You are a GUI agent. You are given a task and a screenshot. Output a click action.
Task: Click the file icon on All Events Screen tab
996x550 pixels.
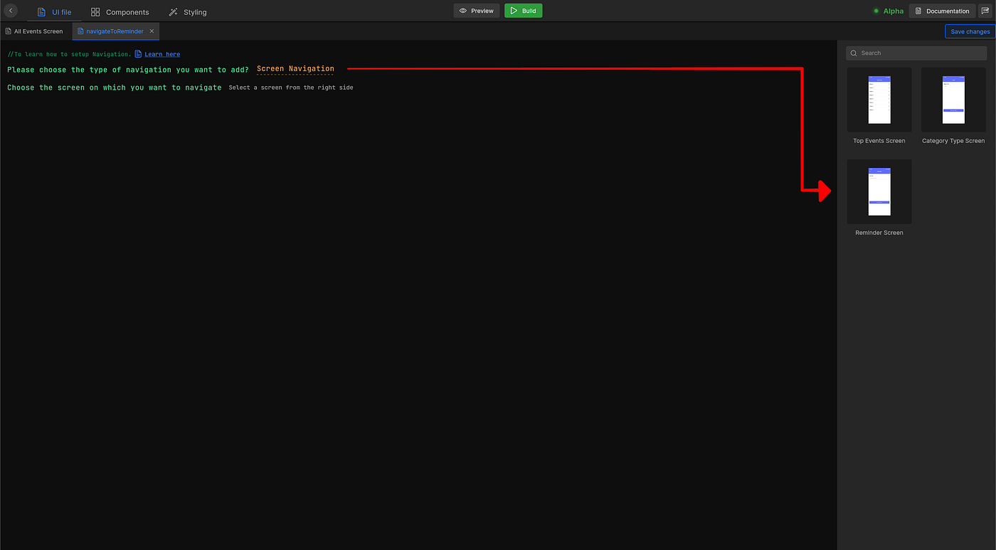(x=7, y=31)
